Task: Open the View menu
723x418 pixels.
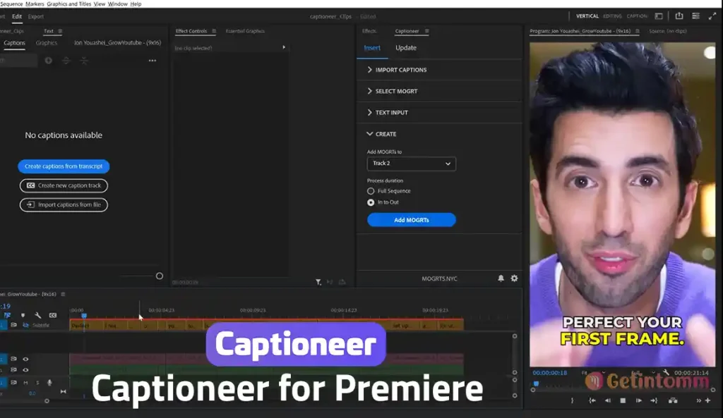Action: coord(99,4)
